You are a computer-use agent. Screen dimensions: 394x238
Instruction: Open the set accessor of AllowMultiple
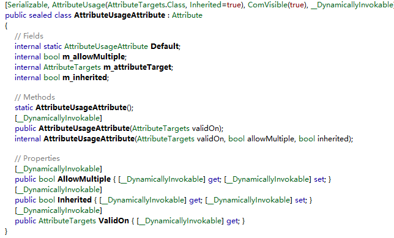coord(319,179)
